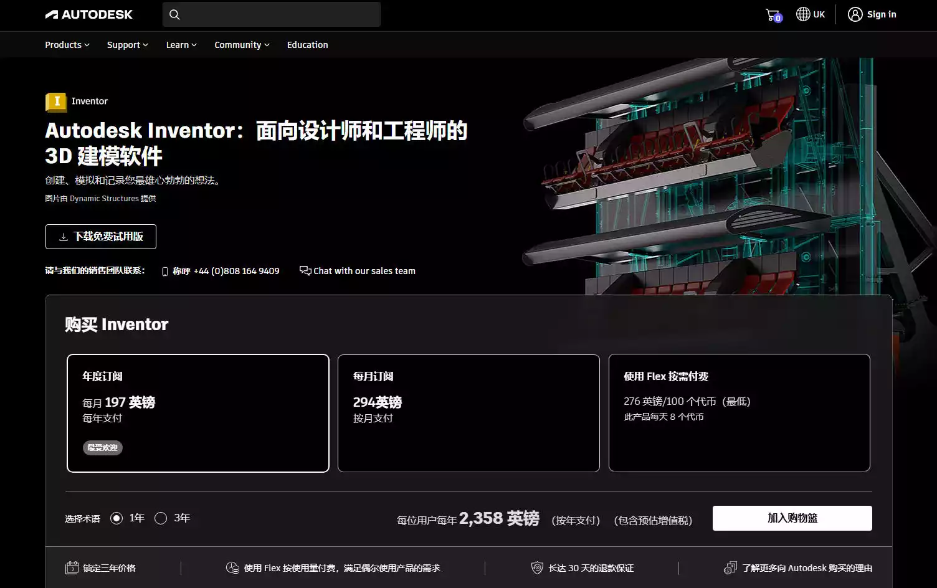The width and height of the screenshot is (937, 588).
Task: Click the 选择术语 label
Action: [82, 519]
